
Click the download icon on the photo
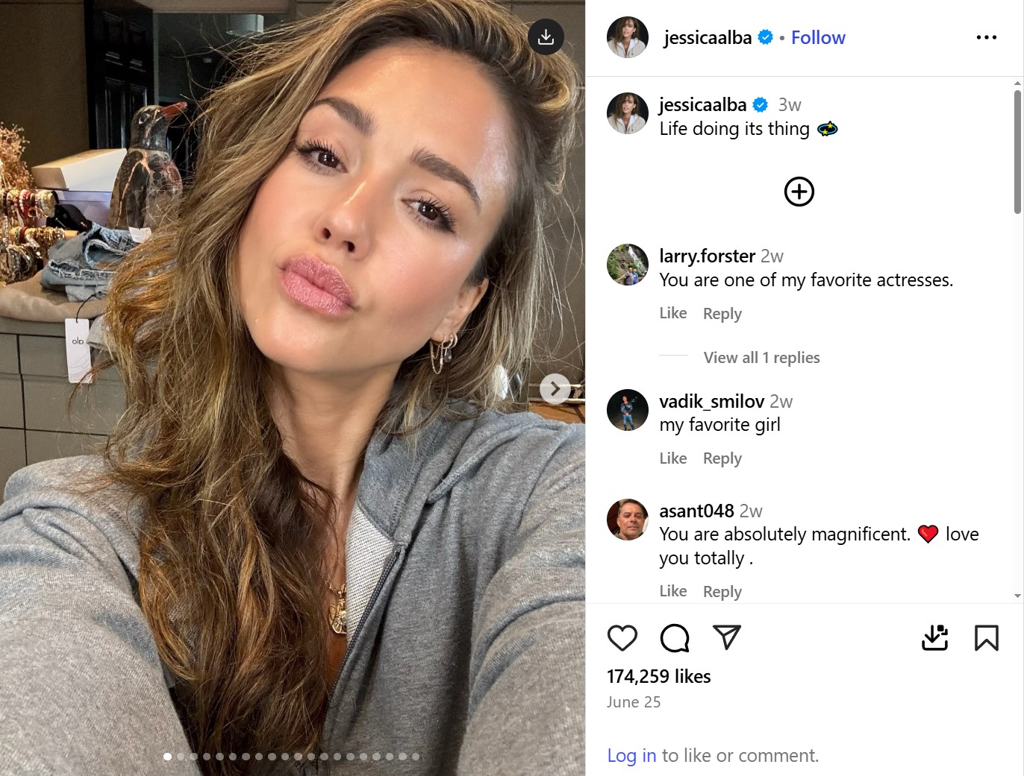pyautogui.click(x=546, y=37)
